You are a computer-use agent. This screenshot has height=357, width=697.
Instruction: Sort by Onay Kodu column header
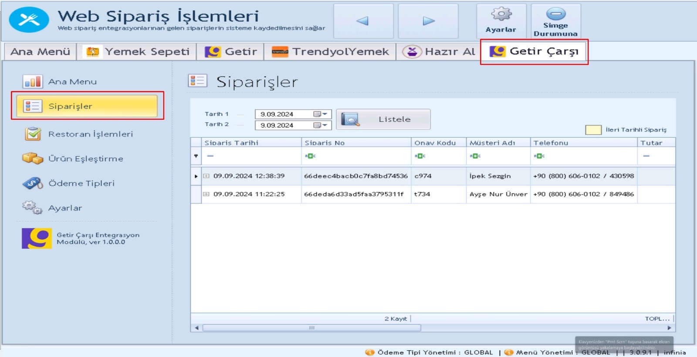pyautogui.click(x=439, y=142)
